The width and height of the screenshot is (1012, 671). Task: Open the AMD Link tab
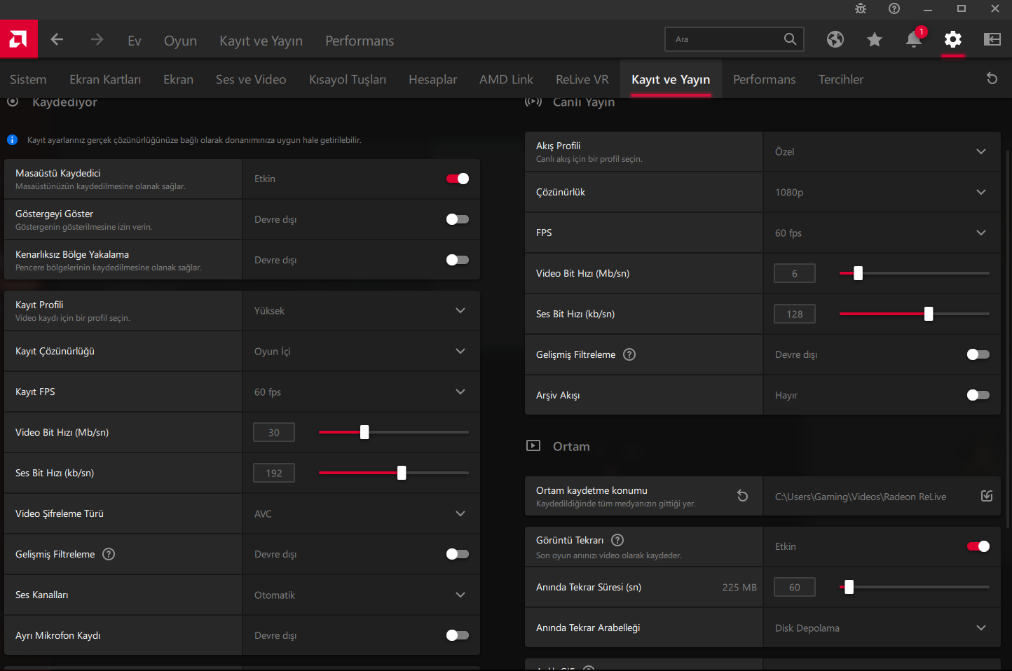[x=506, y=80]
